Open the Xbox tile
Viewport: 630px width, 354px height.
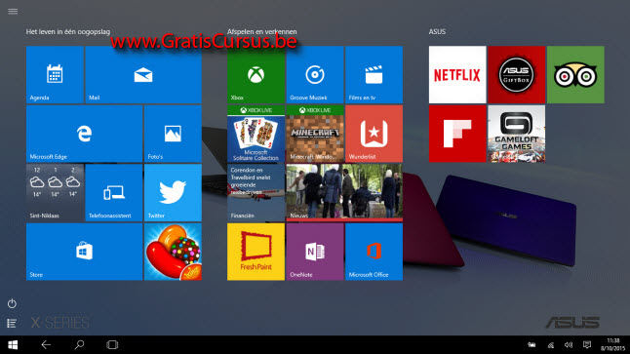[x=256, y=75]
